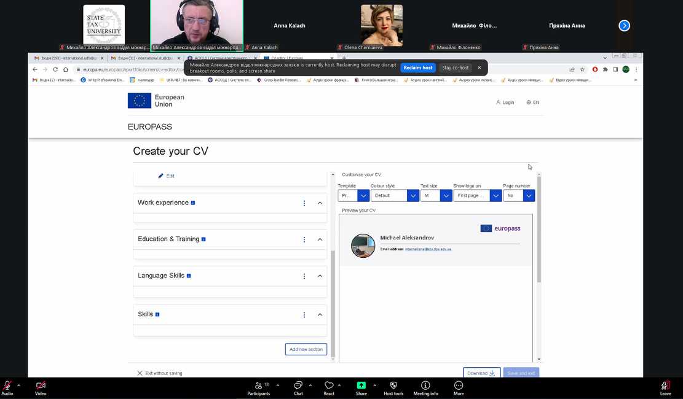
Task: Open the Zoom Chat panel
Action: [298, 386]
